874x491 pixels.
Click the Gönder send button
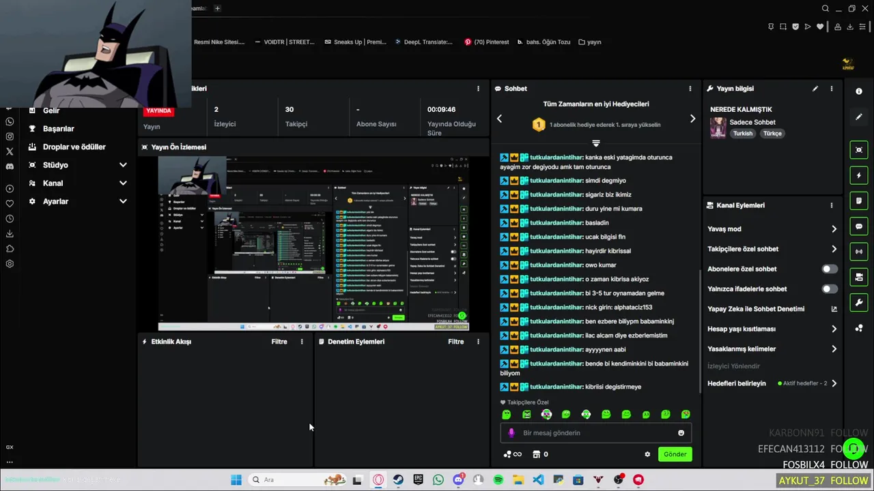[x=675, y=454]
